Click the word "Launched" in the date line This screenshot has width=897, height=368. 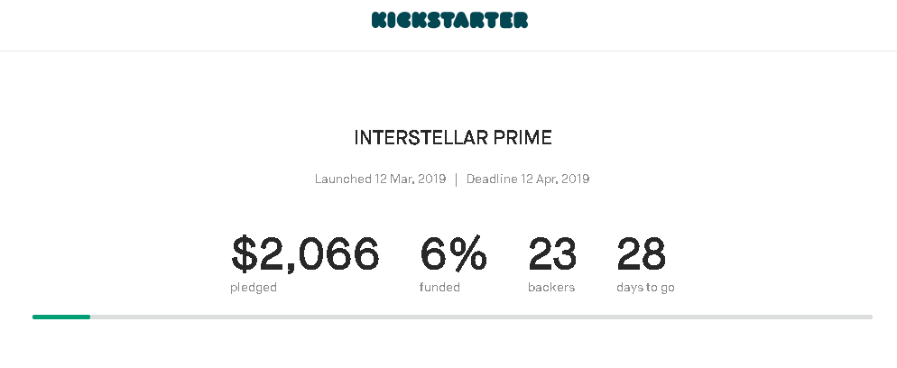click(x=343, y=179)
